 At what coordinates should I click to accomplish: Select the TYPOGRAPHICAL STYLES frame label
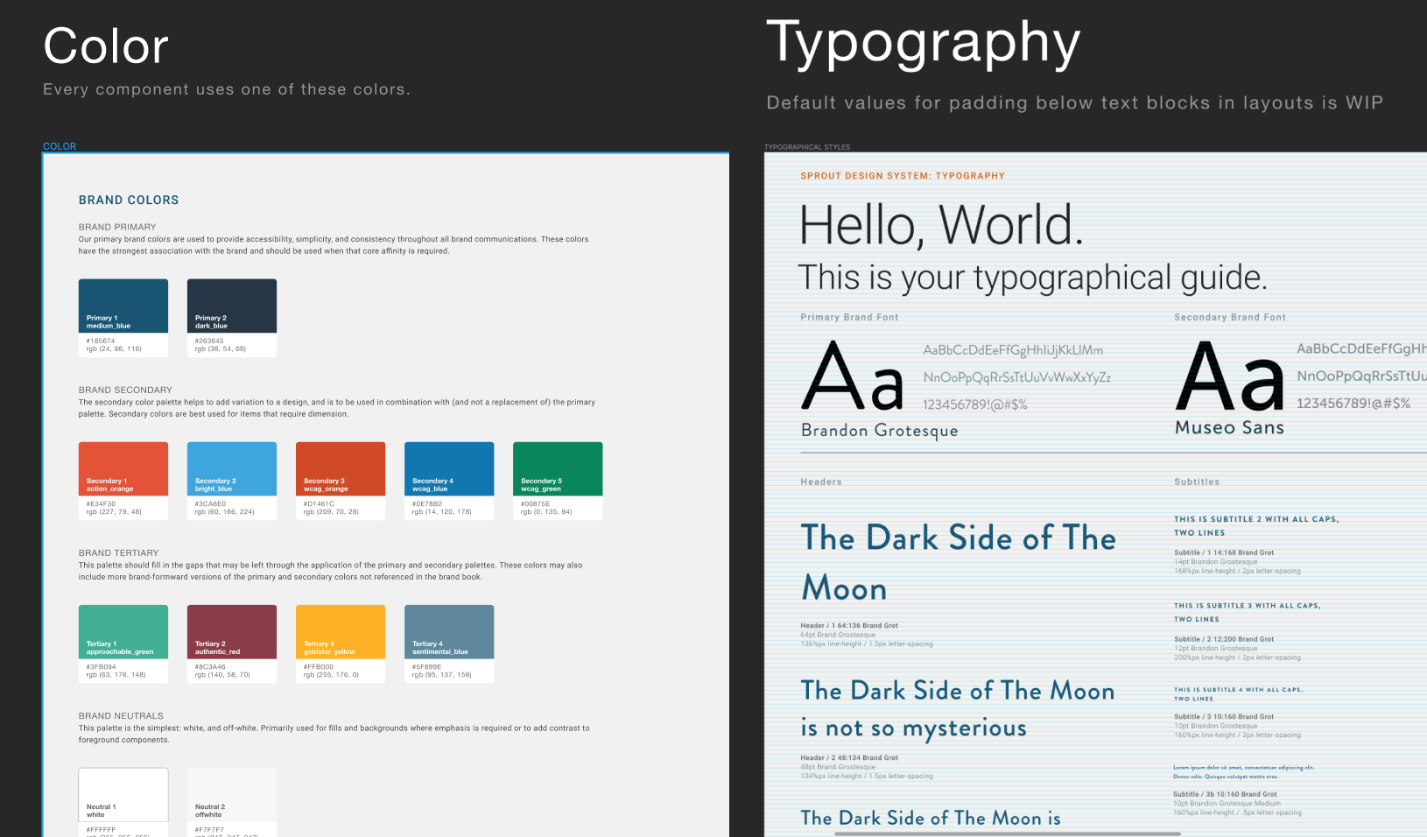pos(807,147)
